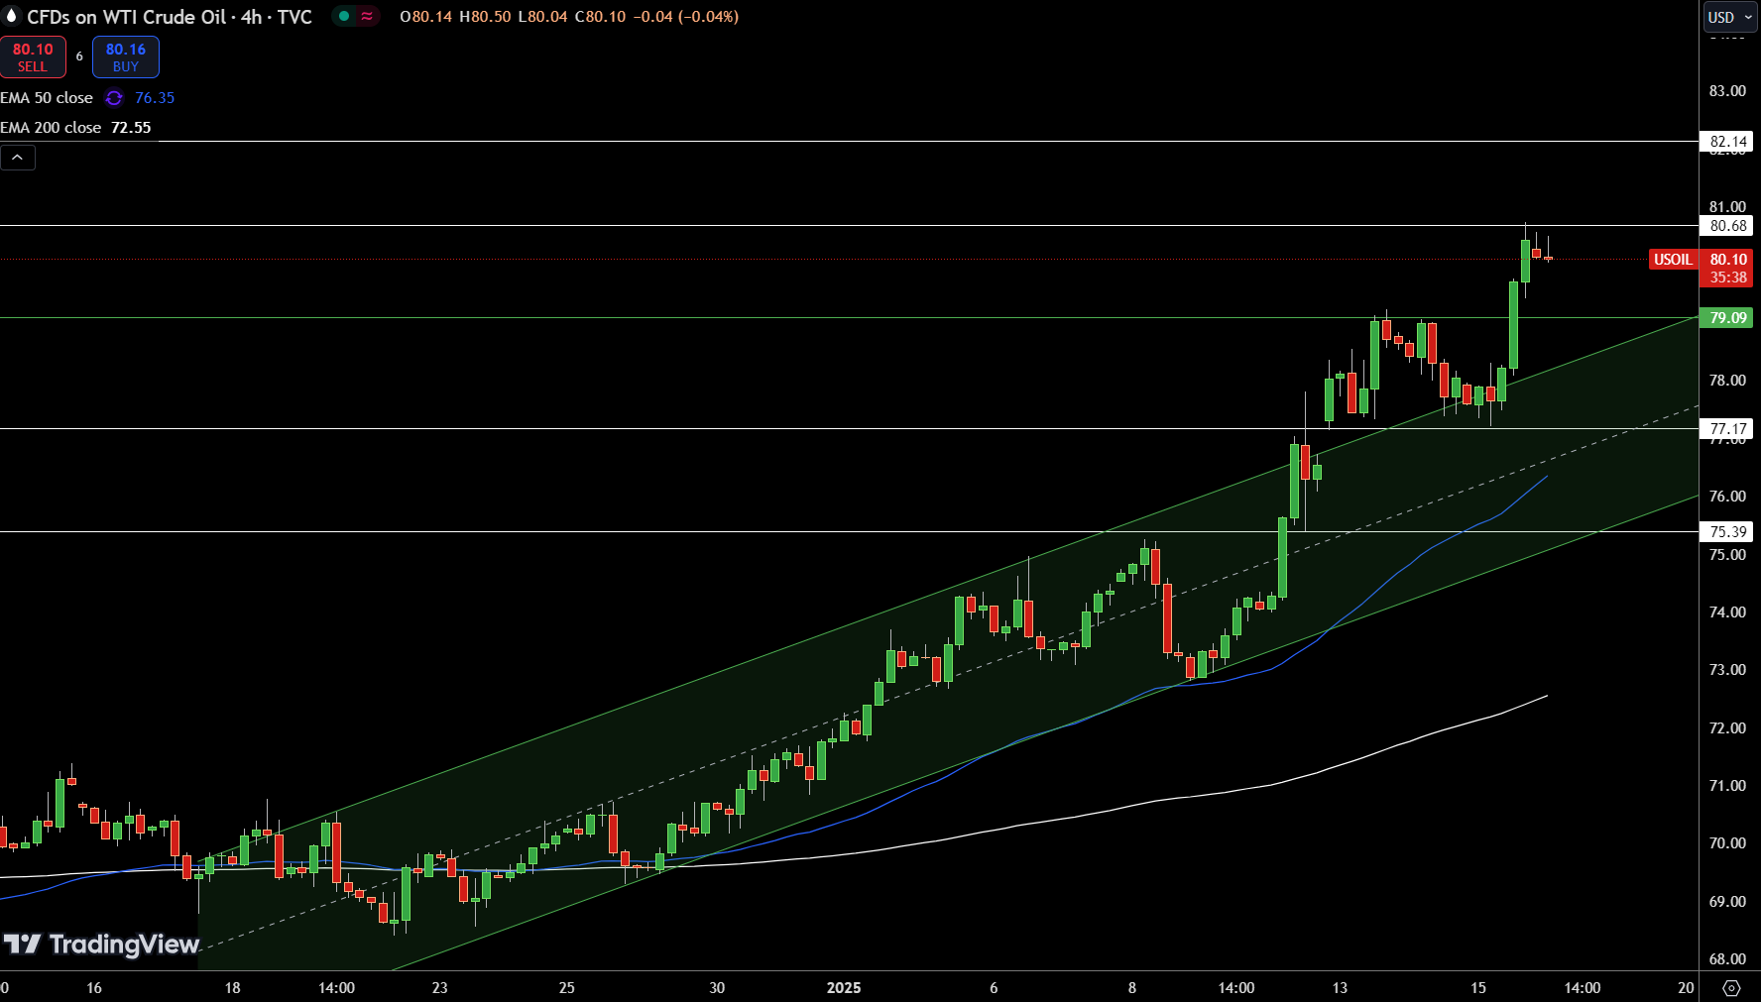Click the 82.14 horizontal line price label
The height and width of the screenshot is (1002, 1761).
tap(1728, 142)
